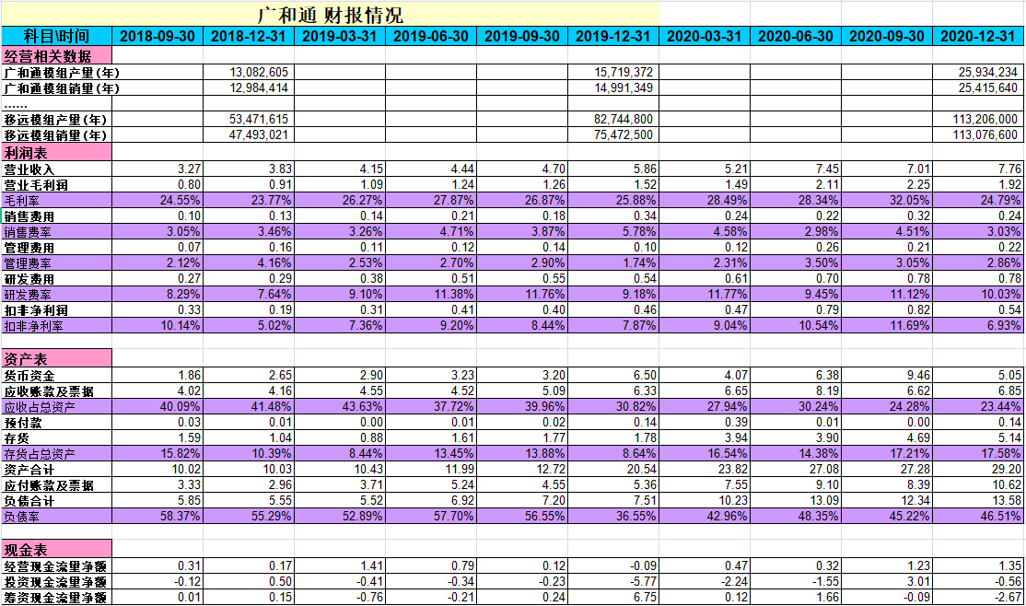Select the 2020-09-30 column header
The image size is (1026, 606).
pyautogui.click(x=887, y=36)
